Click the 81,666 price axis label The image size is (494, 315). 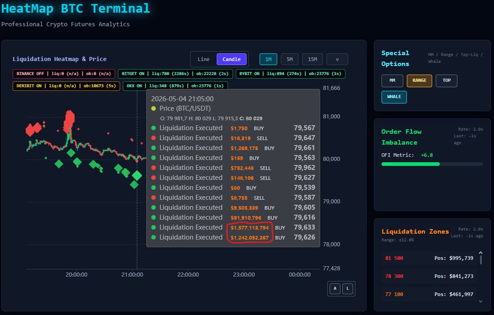point(331,88)
